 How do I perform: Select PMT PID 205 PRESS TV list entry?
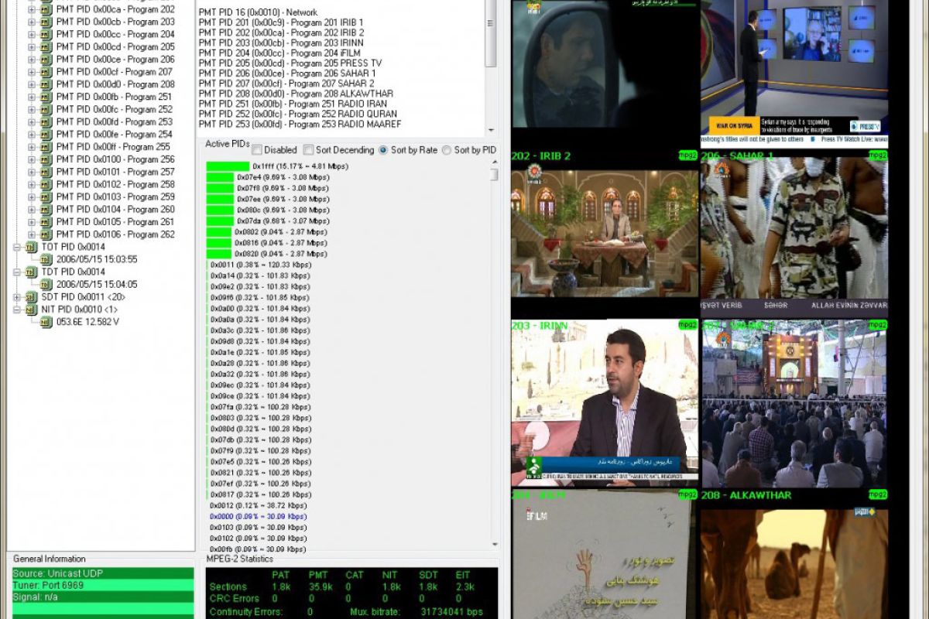(x=290, y=63)
